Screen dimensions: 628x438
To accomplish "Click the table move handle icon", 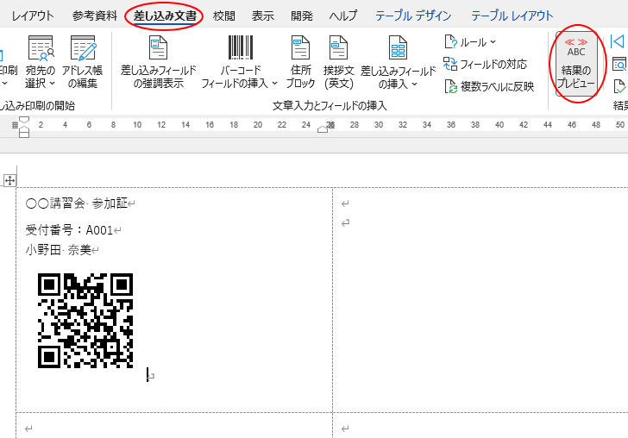I will [10, 180].
